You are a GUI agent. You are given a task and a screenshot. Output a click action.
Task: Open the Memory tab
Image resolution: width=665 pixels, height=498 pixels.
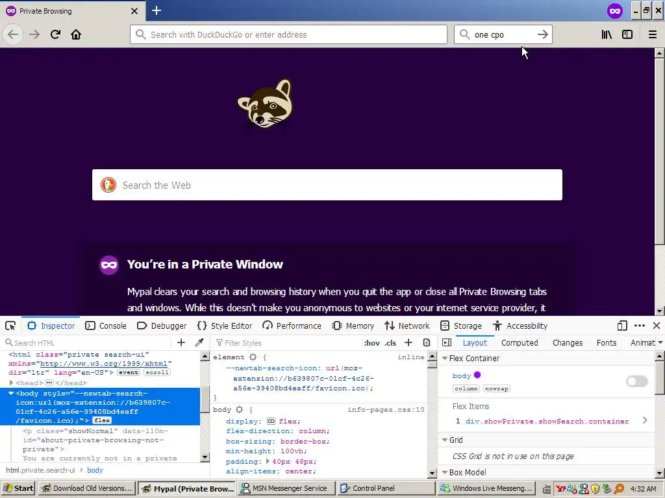pyautogui.click(x=353, y=326)
